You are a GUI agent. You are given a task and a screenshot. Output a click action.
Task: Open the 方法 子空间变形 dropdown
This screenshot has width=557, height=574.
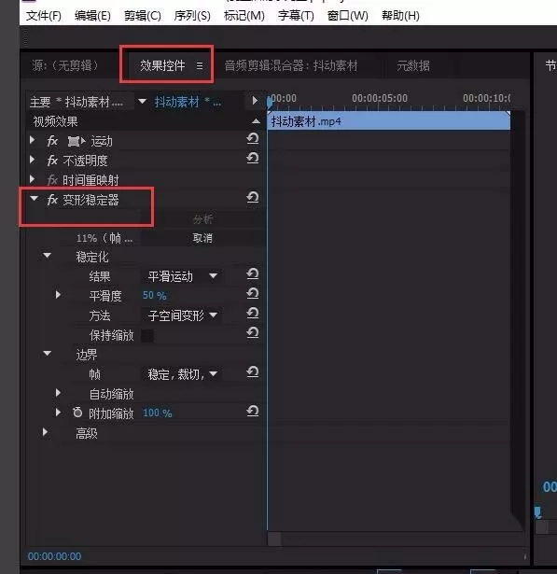click(x=182, y=315)
